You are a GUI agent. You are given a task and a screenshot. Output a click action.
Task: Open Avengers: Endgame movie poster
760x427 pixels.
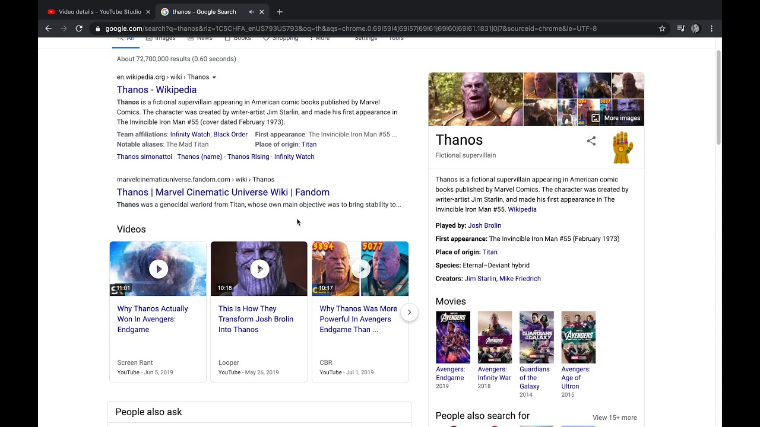click(x=453, y=337)
